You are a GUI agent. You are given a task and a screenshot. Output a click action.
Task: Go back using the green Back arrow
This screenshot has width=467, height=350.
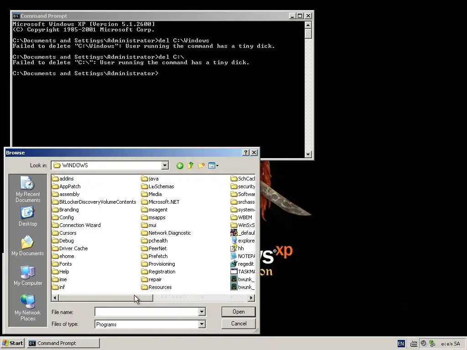[180, 165]
